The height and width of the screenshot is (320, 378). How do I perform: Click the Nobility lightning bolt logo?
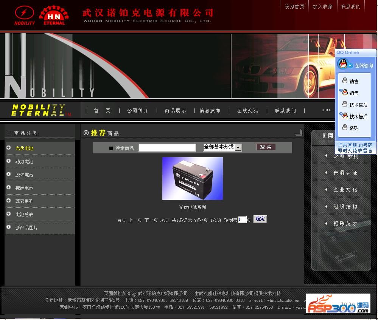pyautogui.click(x=24, y=15)
